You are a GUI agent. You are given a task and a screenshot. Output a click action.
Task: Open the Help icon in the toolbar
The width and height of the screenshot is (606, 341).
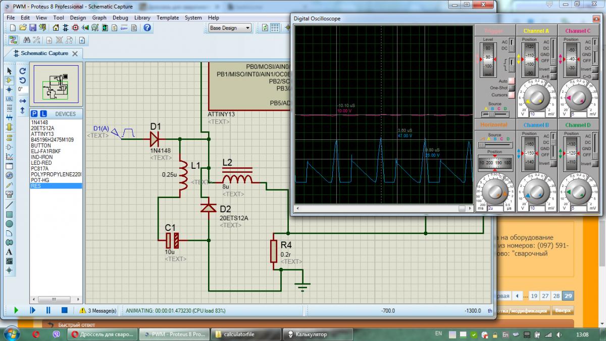147,28
